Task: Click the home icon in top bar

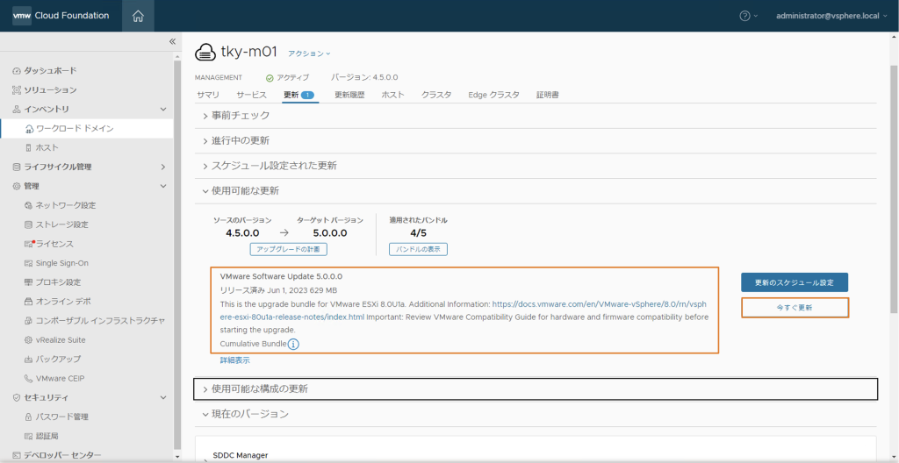Action: pyautogui.click(x=138, y=16)
